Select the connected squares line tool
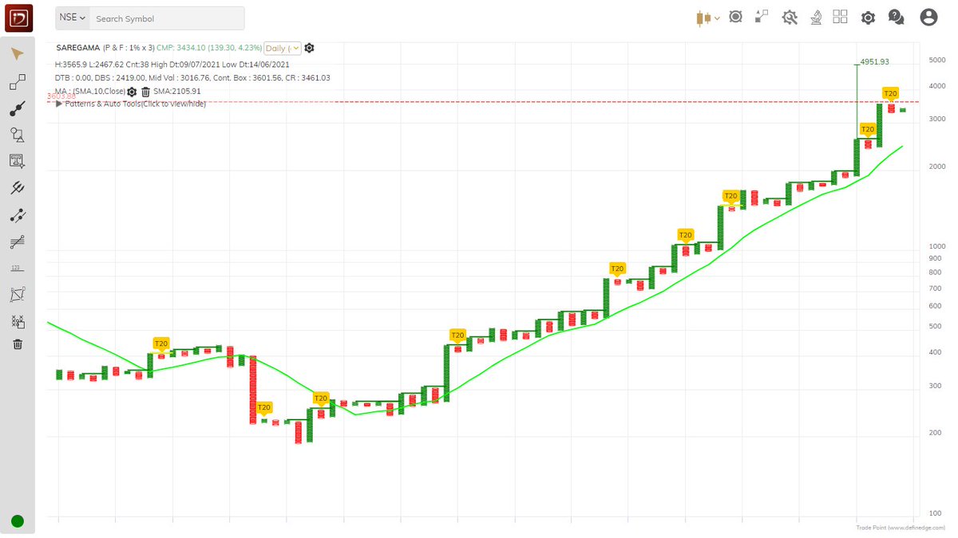 (x=18, y=81)
